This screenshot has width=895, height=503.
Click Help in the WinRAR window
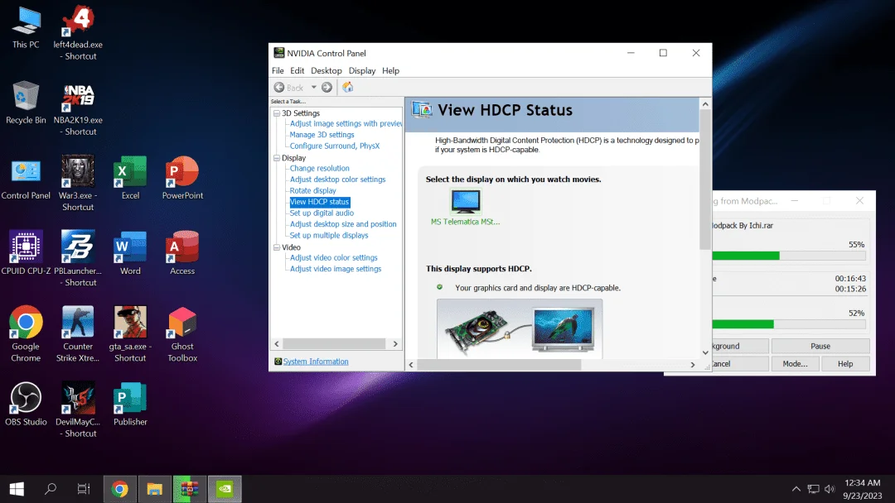(845, 363)
